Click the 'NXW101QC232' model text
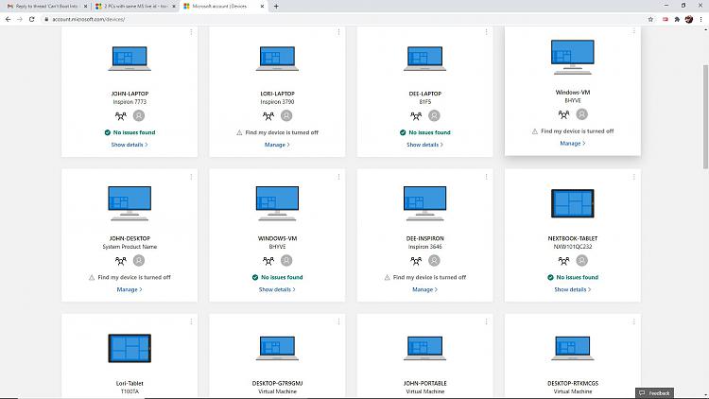Screen dimensions: 709x399 click(x=573, y=247)
